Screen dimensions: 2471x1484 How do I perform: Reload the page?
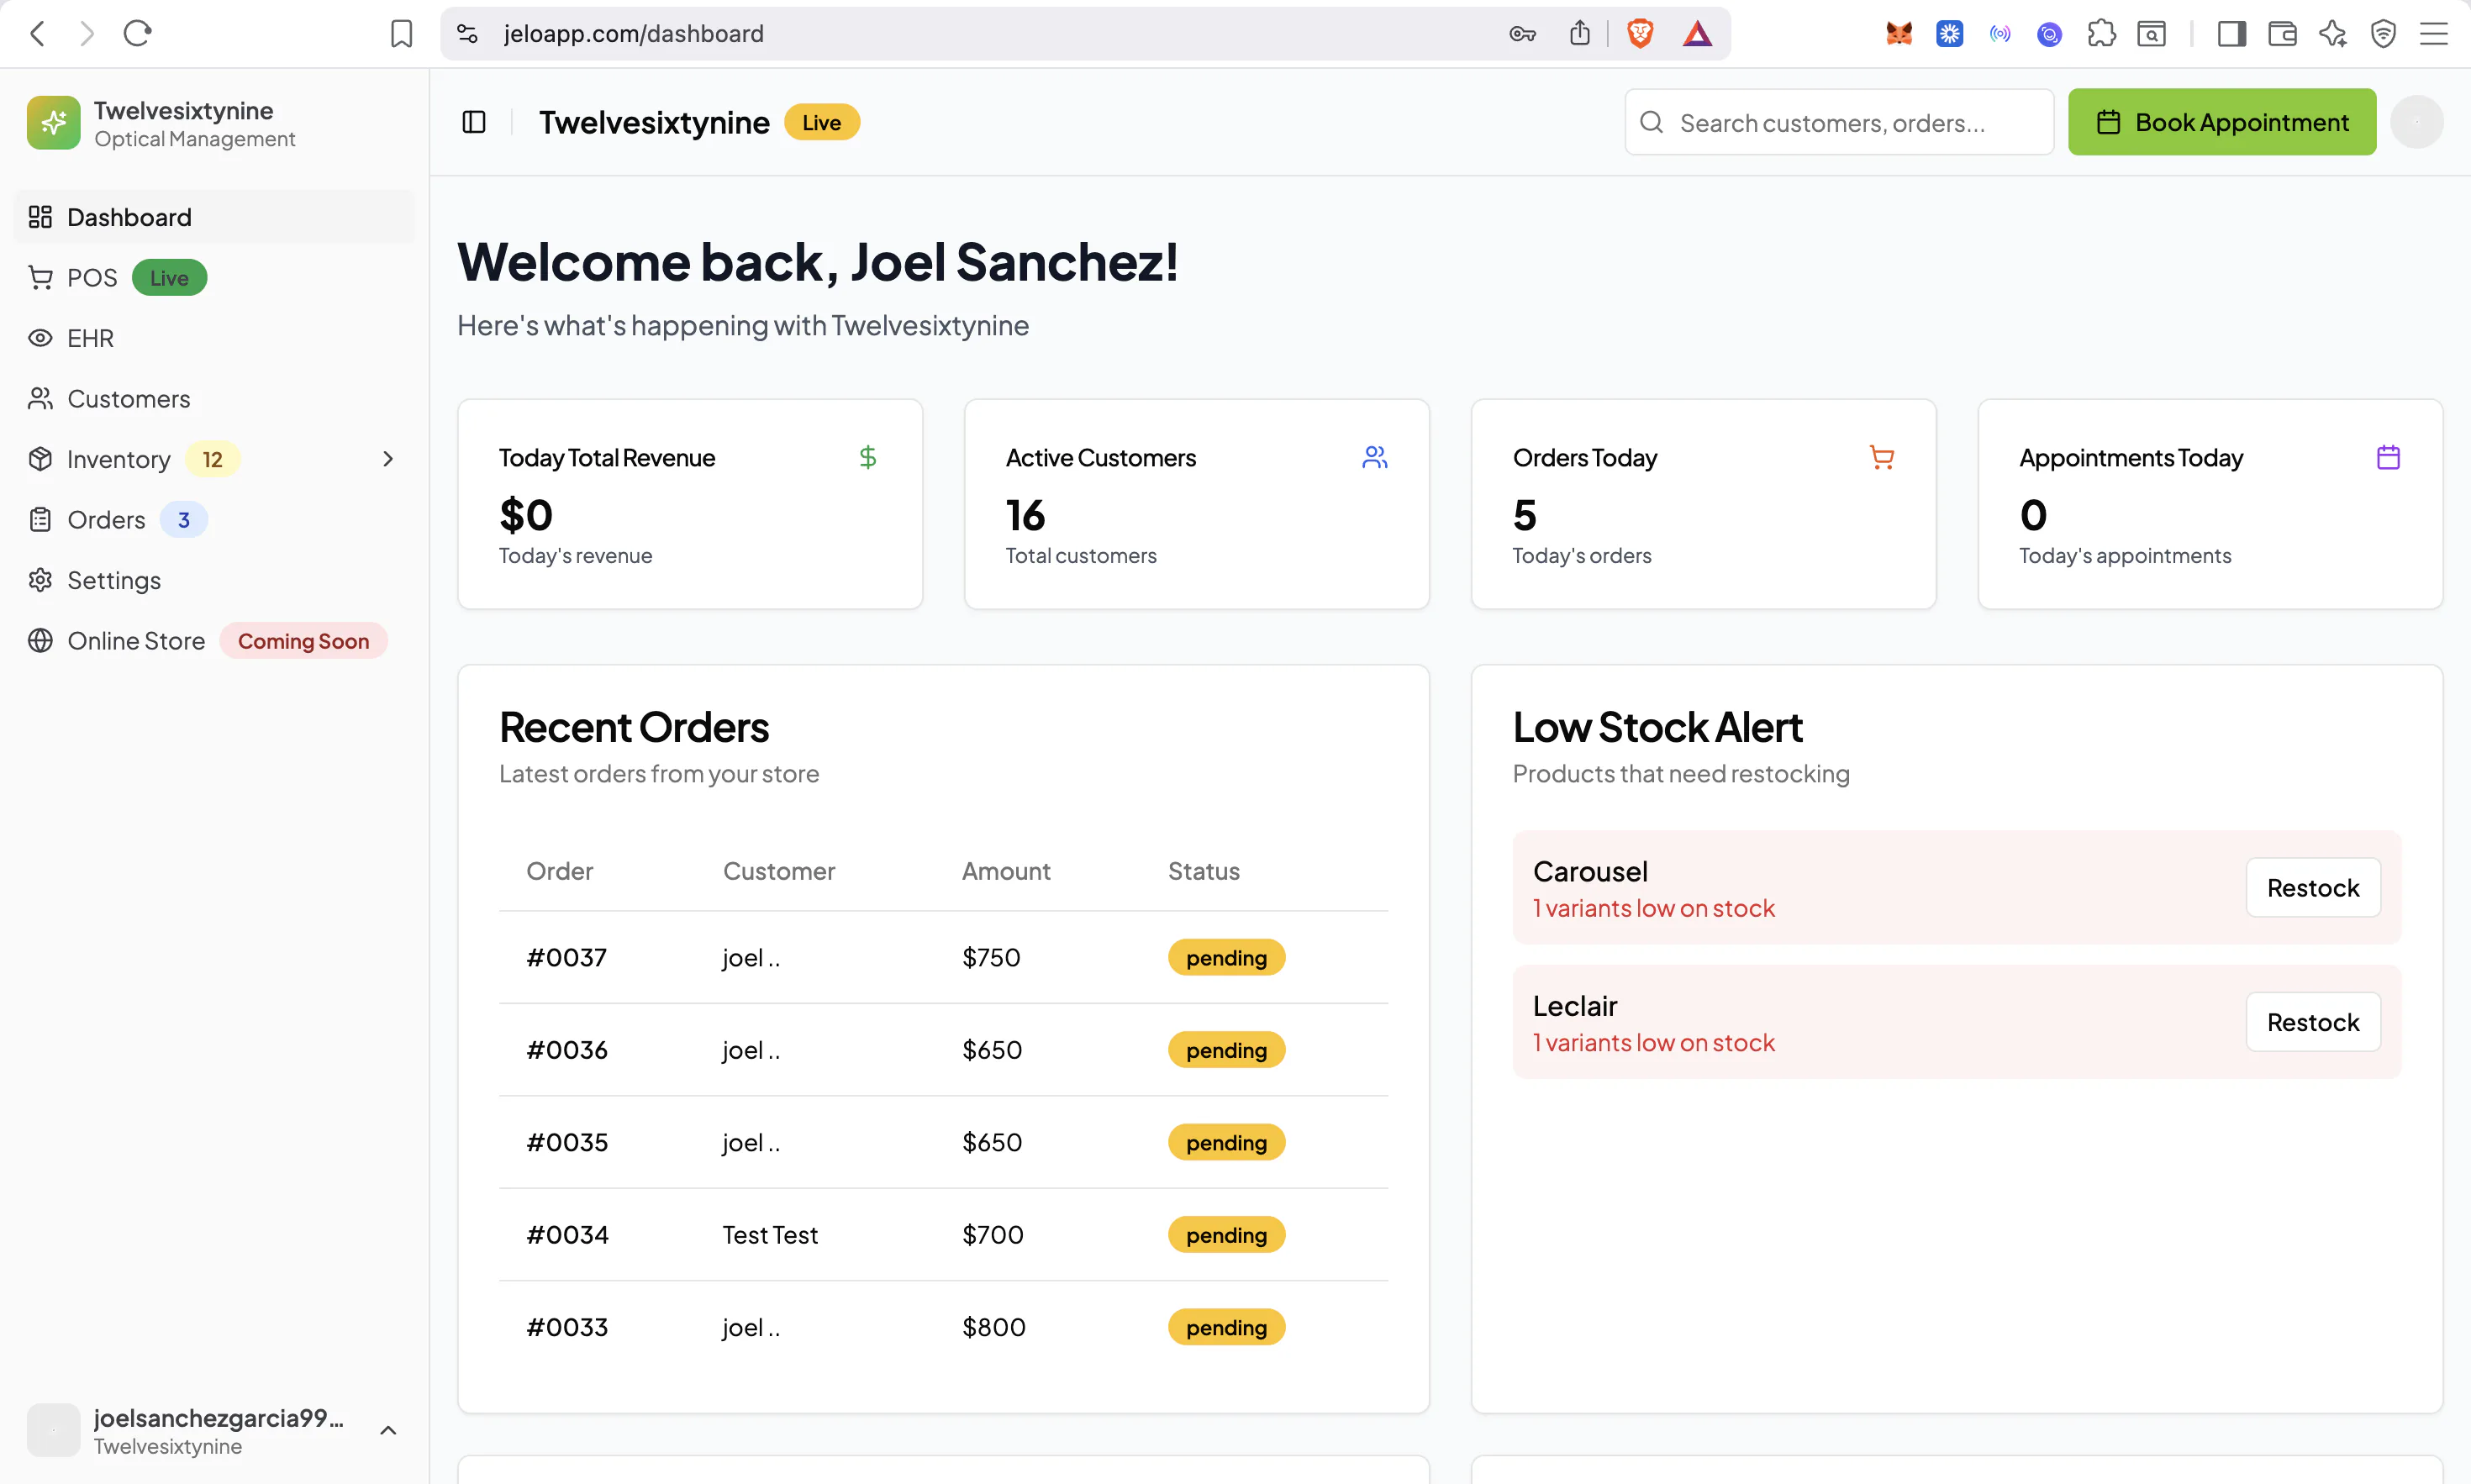(x=137, y=34)
